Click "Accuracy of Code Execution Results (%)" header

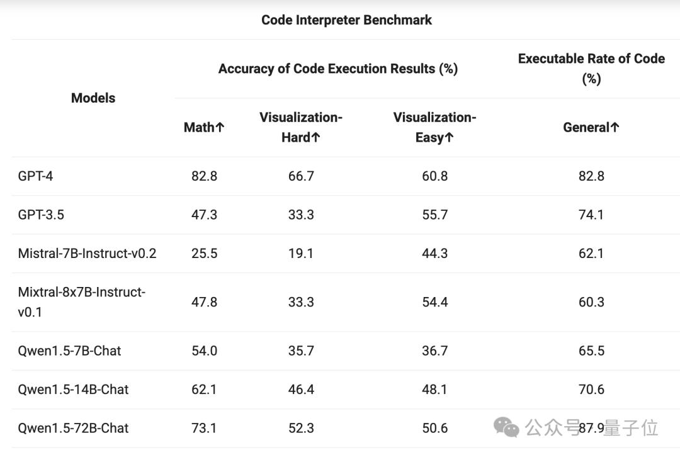click(337, 69)
